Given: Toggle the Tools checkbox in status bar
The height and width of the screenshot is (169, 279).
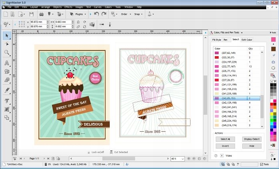Looking at the screenshot, I should (x=261, y=164).
